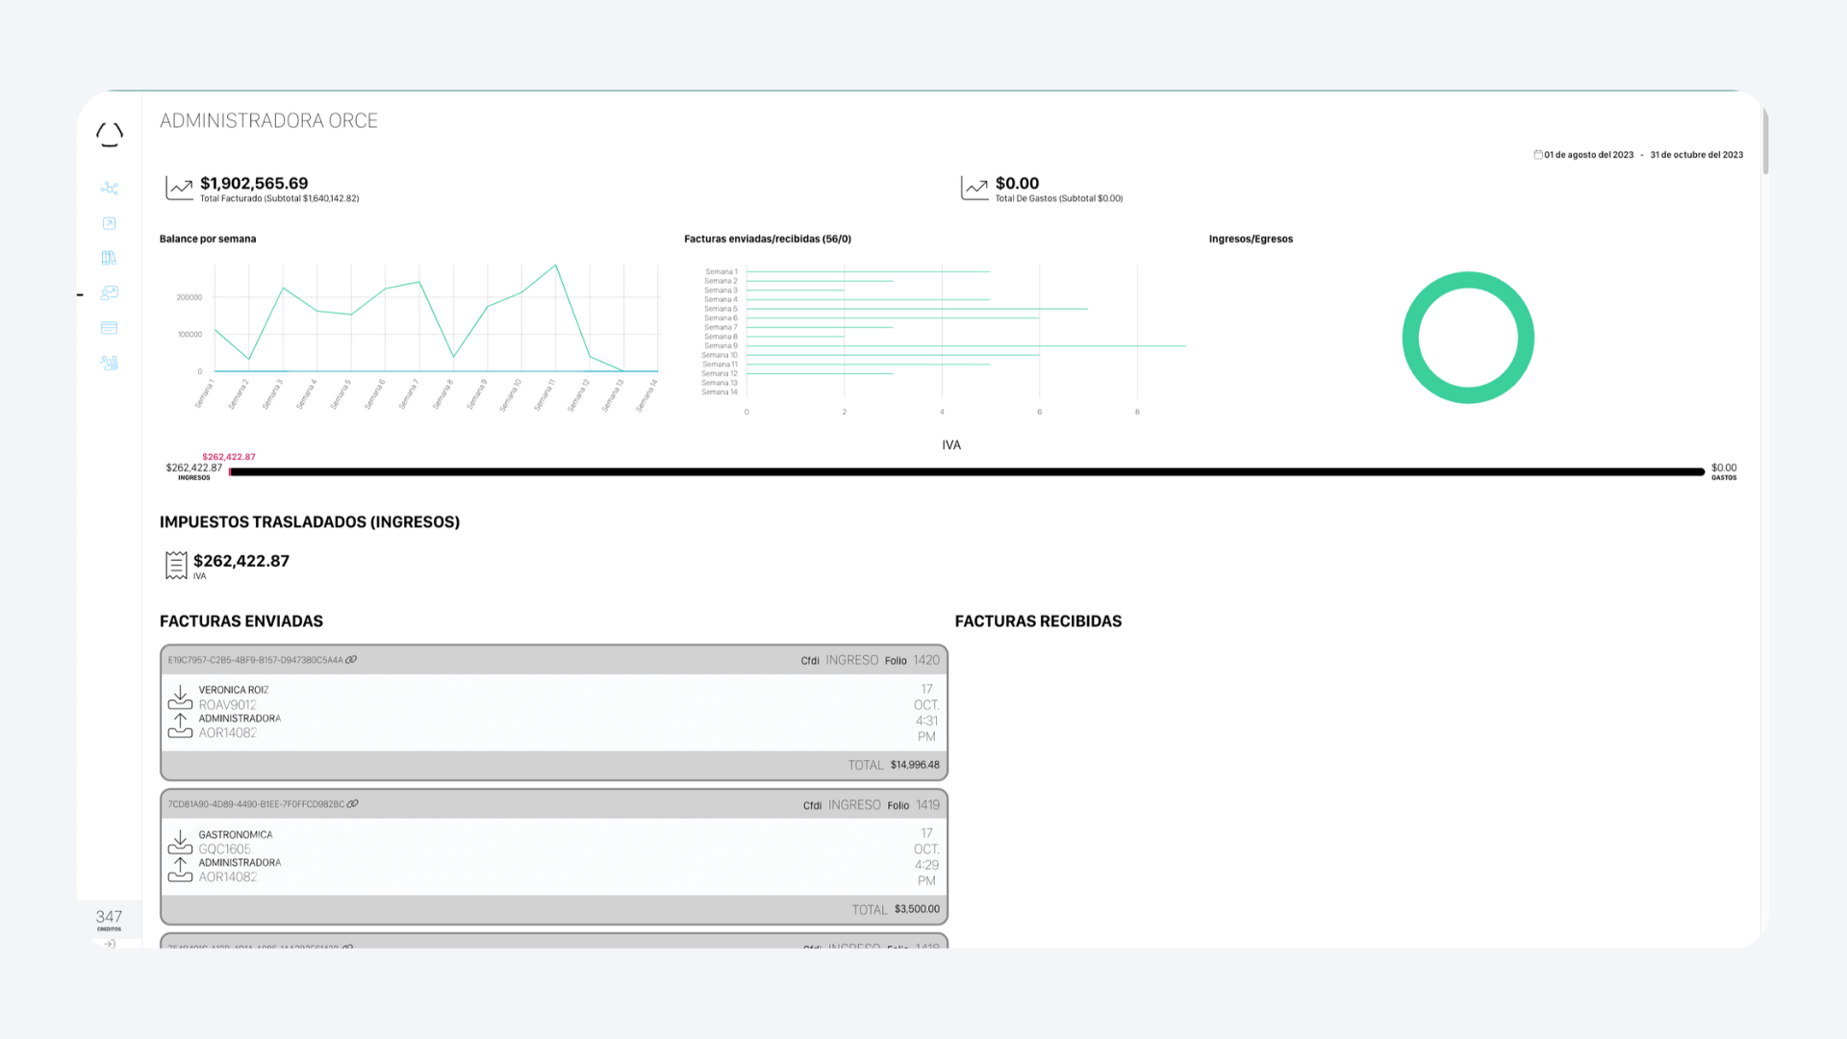The image size is (1847, 1039).
Task: Click the ADMINISTRADORA ORCE page title
Action: 268,121
